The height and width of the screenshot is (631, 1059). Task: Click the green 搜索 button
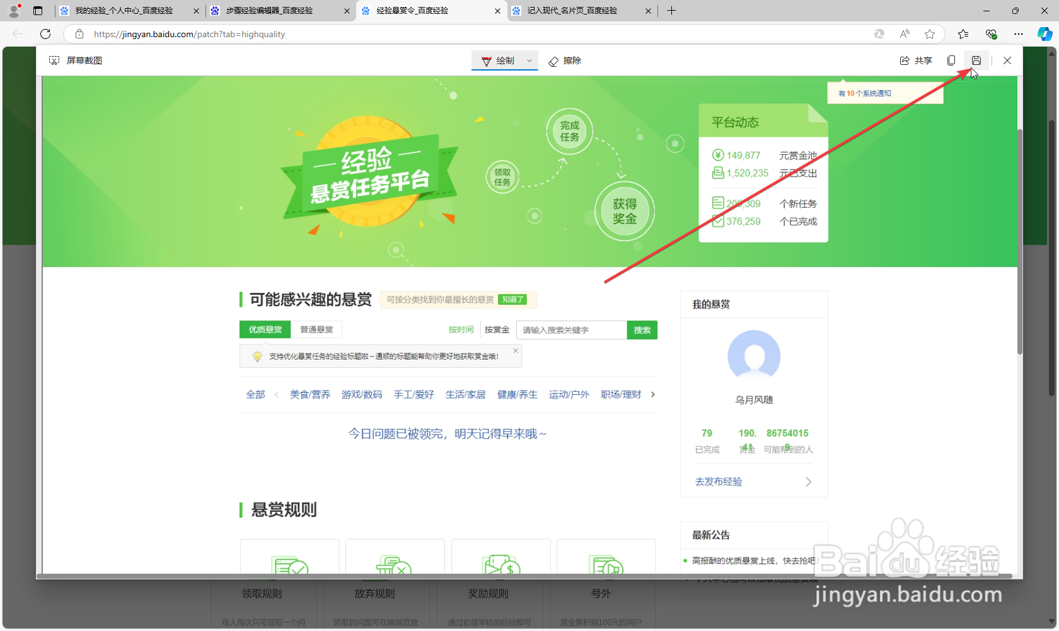642,330
